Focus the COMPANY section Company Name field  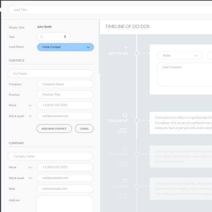50,156
